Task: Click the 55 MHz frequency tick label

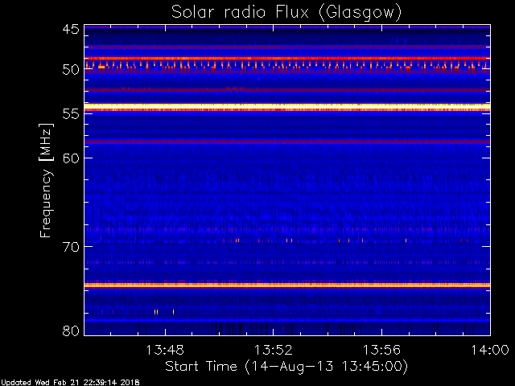Action: click(x=70, y=115)
